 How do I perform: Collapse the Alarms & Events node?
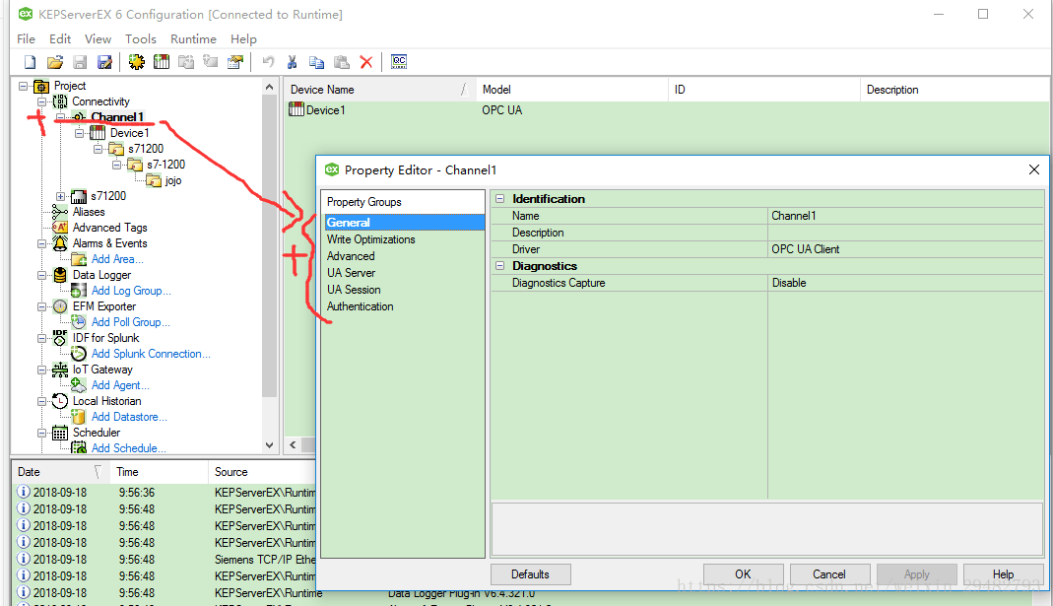[42, 243]
